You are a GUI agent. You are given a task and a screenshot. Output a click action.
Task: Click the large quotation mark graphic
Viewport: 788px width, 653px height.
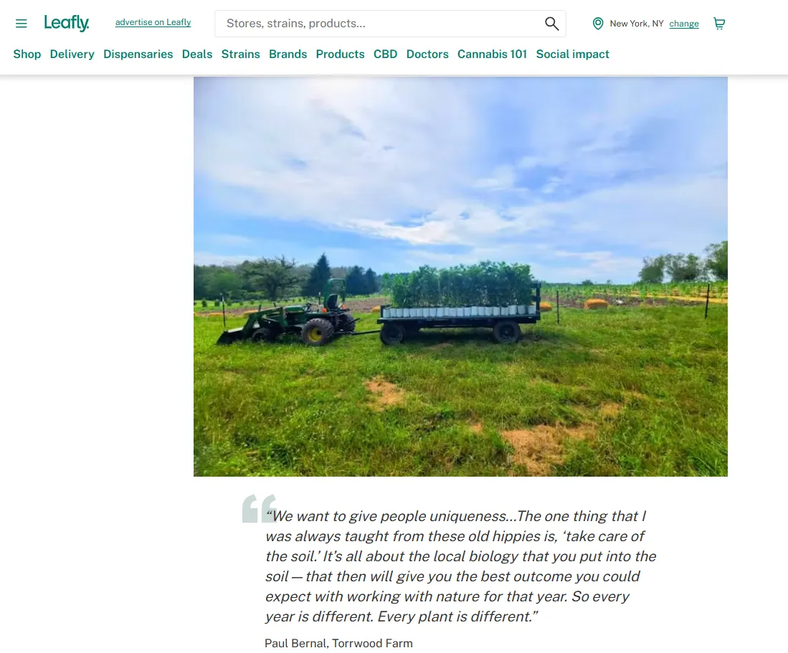pos(260,508)
